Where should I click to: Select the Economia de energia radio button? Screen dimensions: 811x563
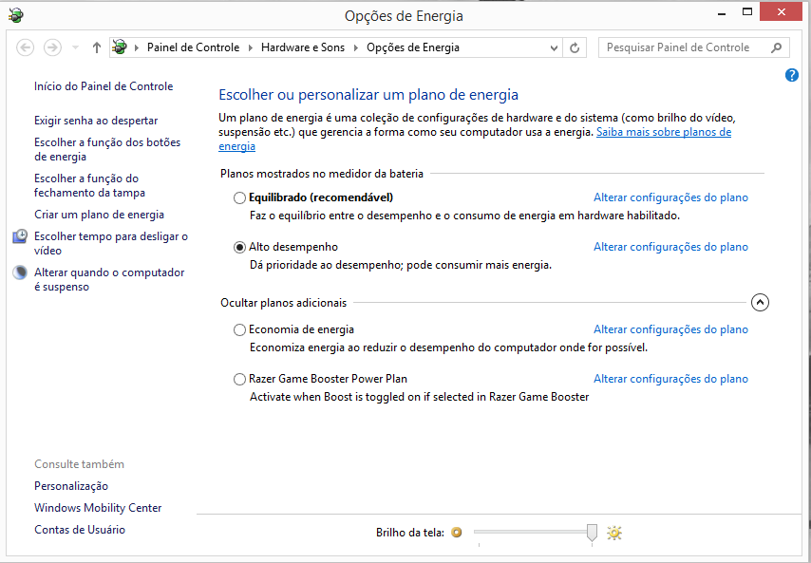[x=239, y=329]
